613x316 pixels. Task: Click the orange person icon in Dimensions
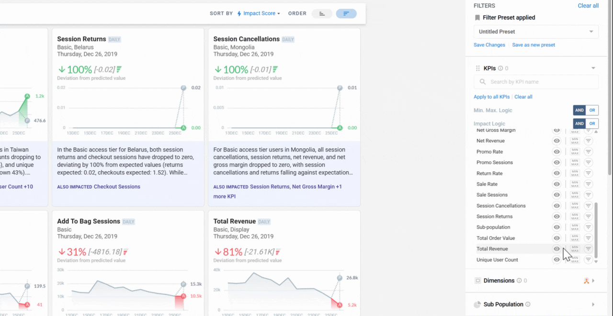click(586, 281)
